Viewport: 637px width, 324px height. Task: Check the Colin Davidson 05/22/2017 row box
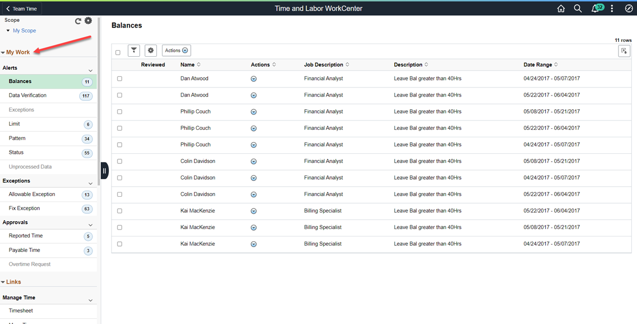(x=120, y=194)
